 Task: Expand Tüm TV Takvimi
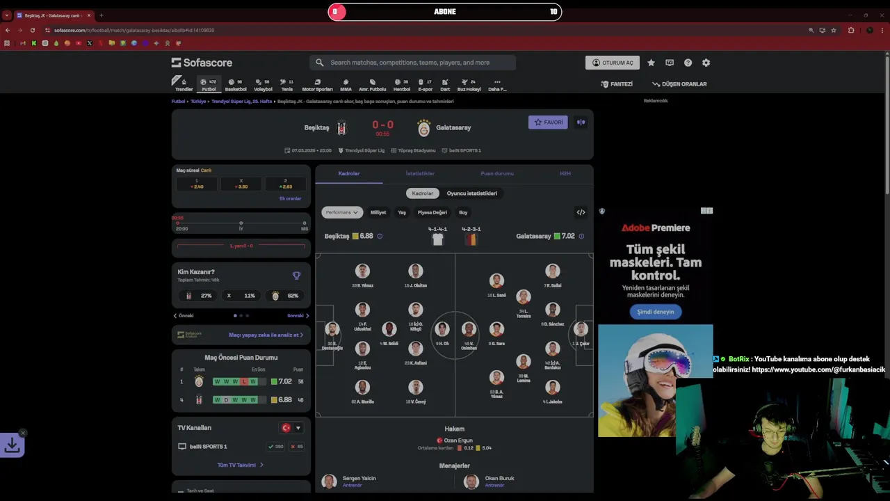click(x=241, y=465)
